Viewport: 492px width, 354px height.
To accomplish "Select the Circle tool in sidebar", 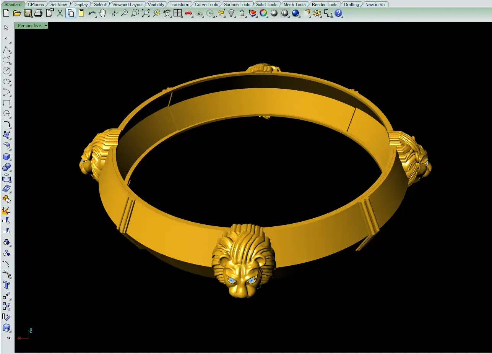I will pyautogui.click(x=6, y=71).
